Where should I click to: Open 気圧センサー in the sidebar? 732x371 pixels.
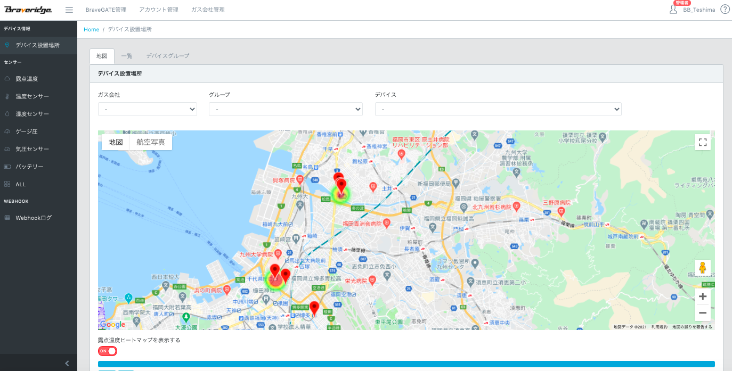(38, 149)
